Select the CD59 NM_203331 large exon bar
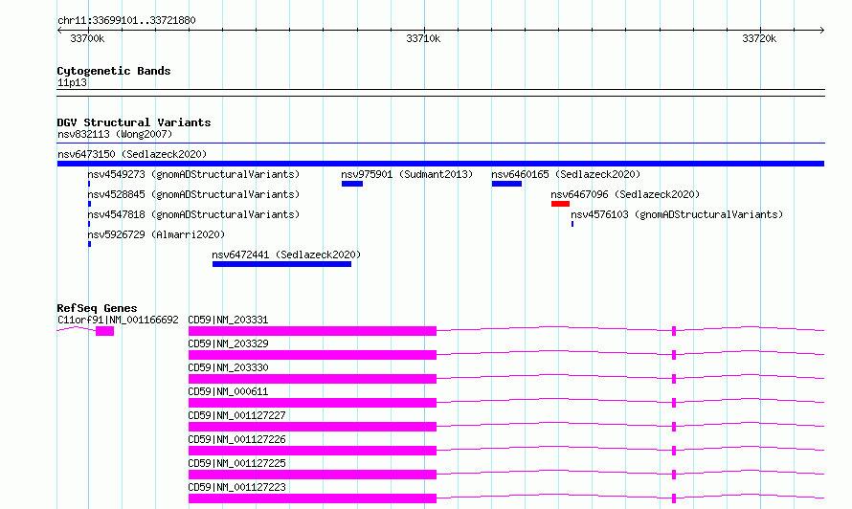Image resolution: width=852 pixels, height=509 pixels. click(x=312, y=331)
